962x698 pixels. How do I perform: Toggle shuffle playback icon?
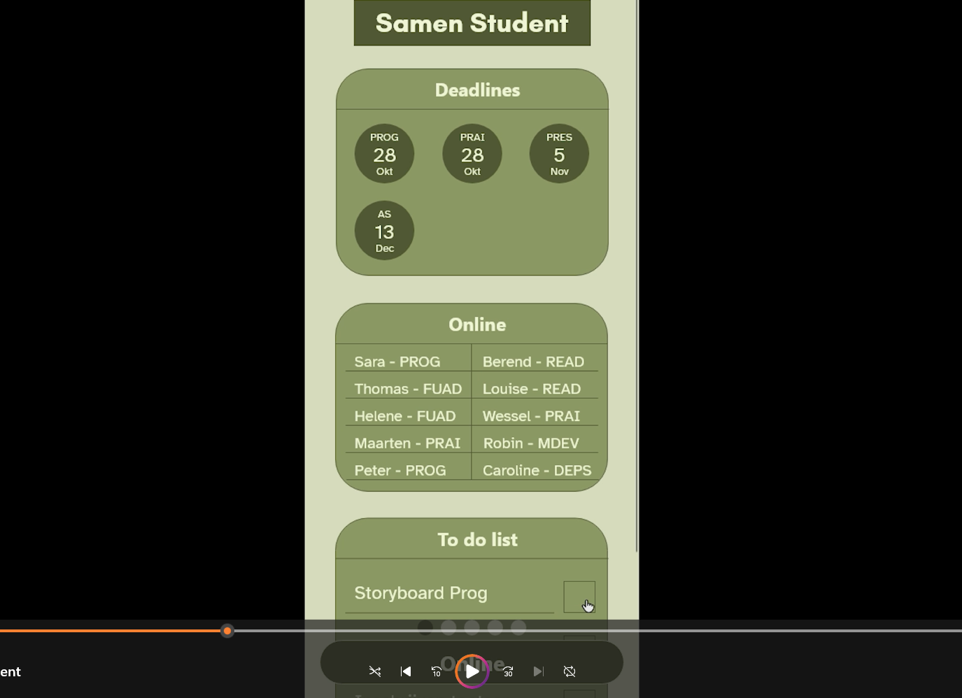[x=375, y=671]
